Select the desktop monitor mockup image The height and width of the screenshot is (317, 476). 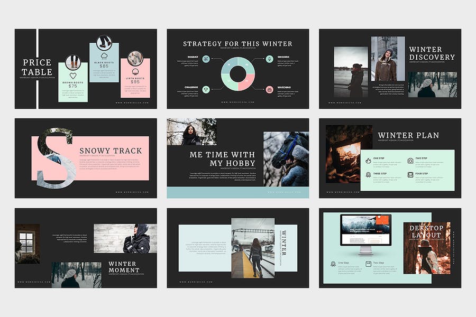coord(365,232)
